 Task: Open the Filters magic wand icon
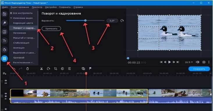pos(4,23)
